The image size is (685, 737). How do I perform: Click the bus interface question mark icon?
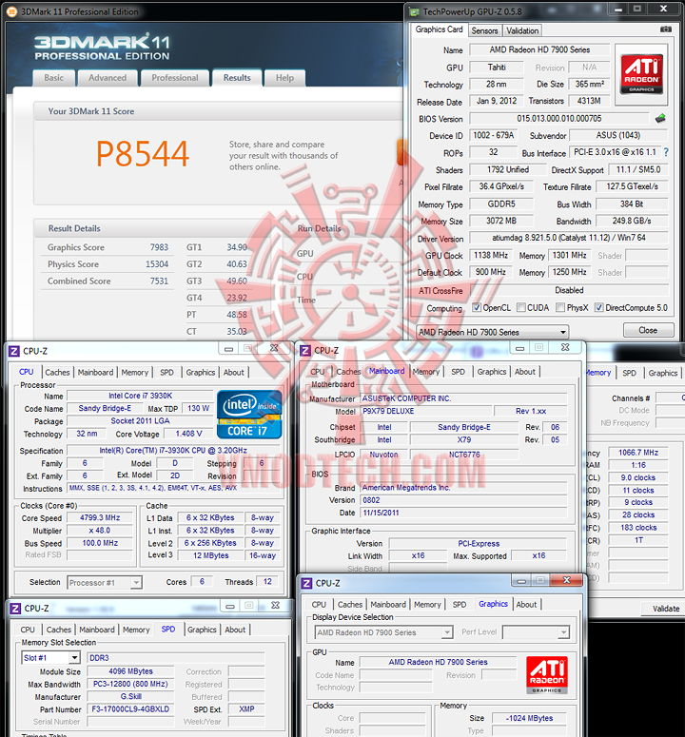(x=666, y=152)
